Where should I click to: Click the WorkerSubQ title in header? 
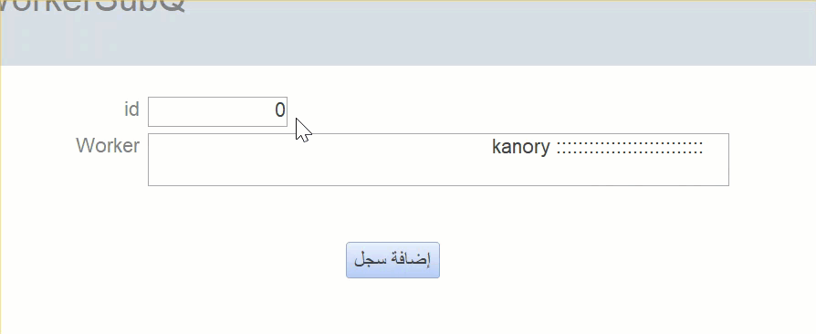coord(92,6)
